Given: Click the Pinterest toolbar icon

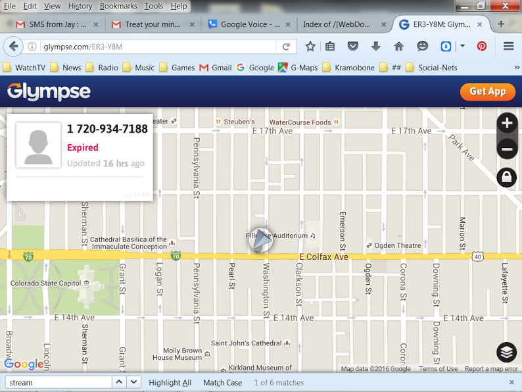Looking at the screenshot, I should (482, 46).
